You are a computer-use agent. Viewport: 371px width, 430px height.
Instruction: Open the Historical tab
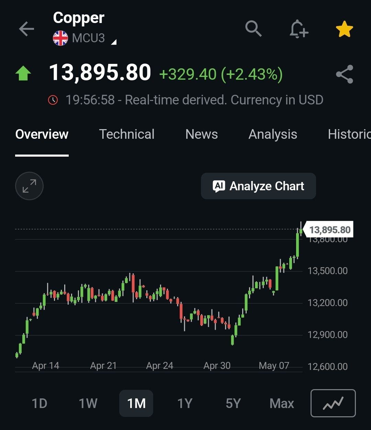[x=349, y=134]
